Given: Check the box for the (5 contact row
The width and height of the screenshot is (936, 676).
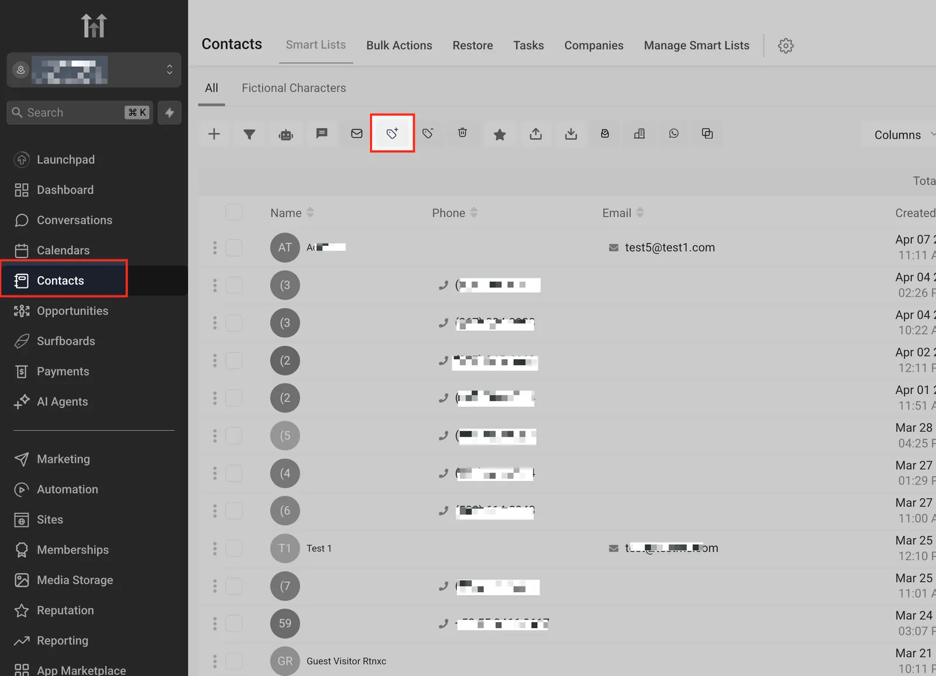Looking at the screenshot, I should (234, 435).
